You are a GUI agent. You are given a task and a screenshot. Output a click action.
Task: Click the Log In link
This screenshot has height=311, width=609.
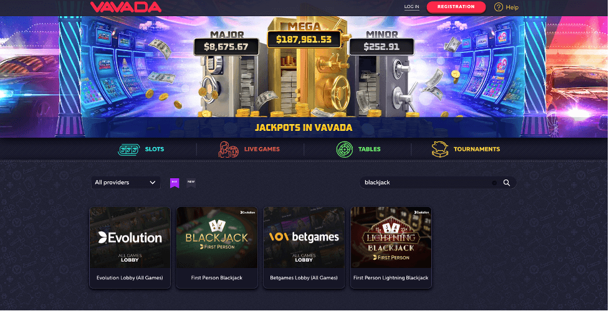pyautogui.click(x=411, y=7)
